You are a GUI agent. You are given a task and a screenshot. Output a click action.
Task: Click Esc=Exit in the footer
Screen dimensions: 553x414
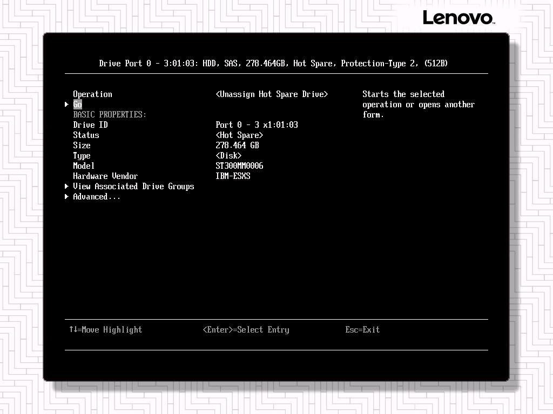(362, 330)
